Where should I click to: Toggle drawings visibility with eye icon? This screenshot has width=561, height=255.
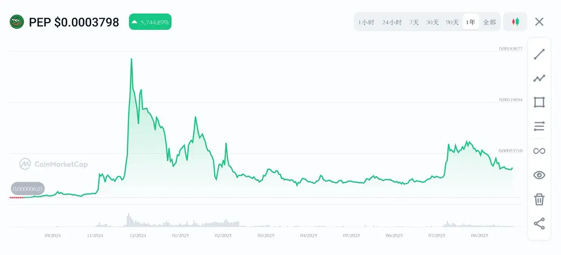pyautogui.click(x=539, y=175)
